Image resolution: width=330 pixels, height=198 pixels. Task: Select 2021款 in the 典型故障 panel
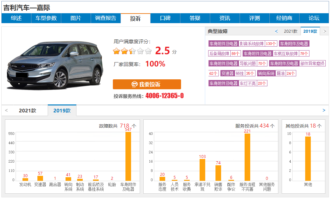pyautogui.click(x=290, y=31)
